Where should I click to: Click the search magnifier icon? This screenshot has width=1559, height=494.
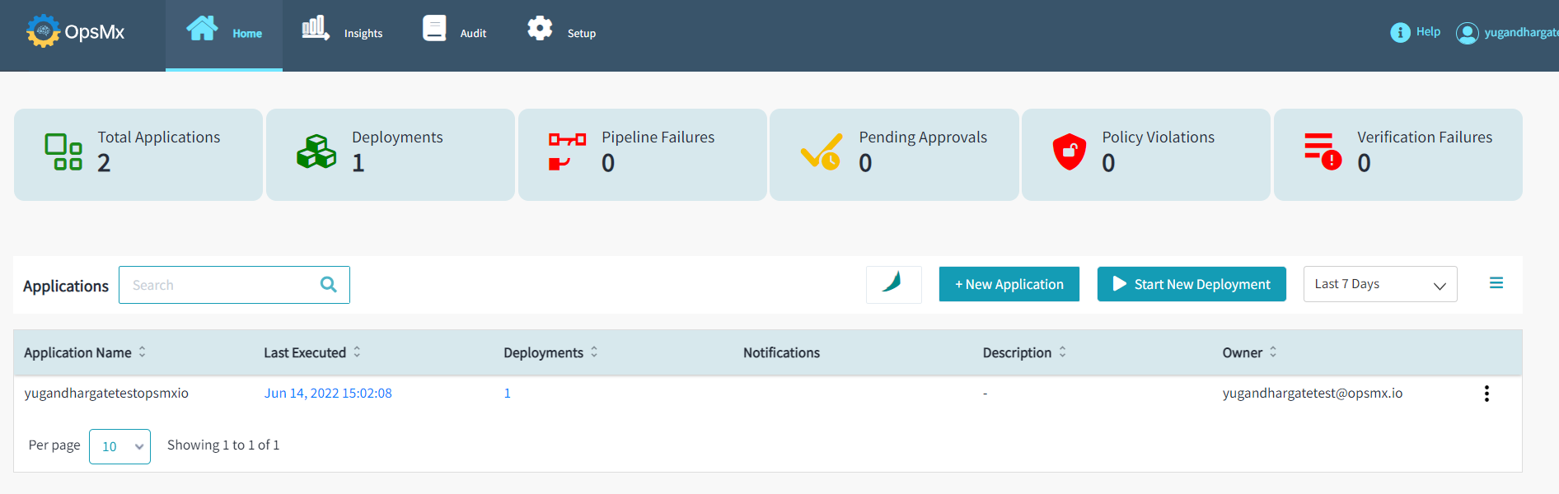click(x=328, y=285)
